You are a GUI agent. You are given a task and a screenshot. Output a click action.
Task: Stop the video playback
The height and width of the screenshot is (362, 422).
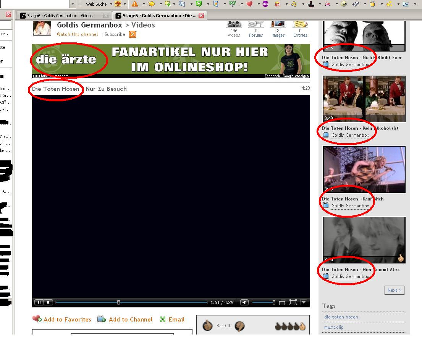point(48,302)
